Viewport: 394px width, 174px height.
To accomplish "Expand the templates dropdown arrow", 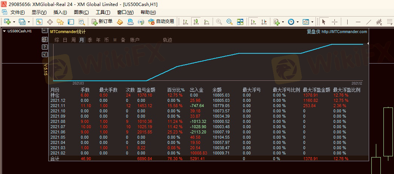I will 312,22.
